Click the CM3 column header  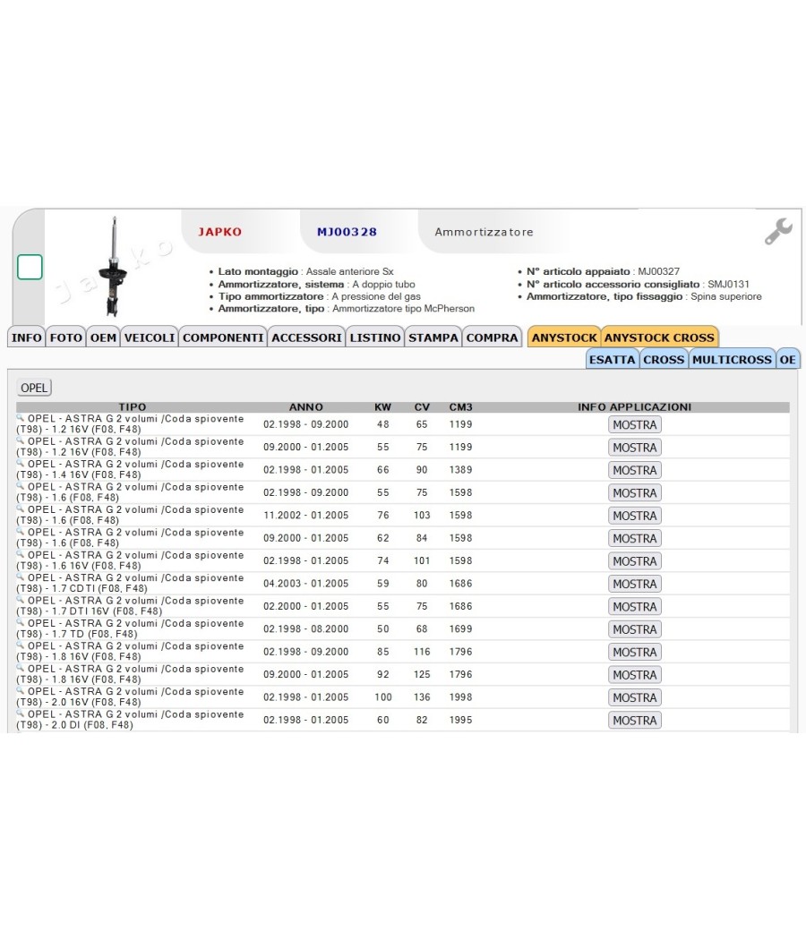pyautogui.click(x=460, y=407)
